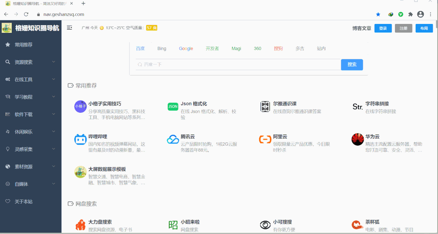
Task: Focus the 百度一下 search input field
Action: click(x=238, y=64)
